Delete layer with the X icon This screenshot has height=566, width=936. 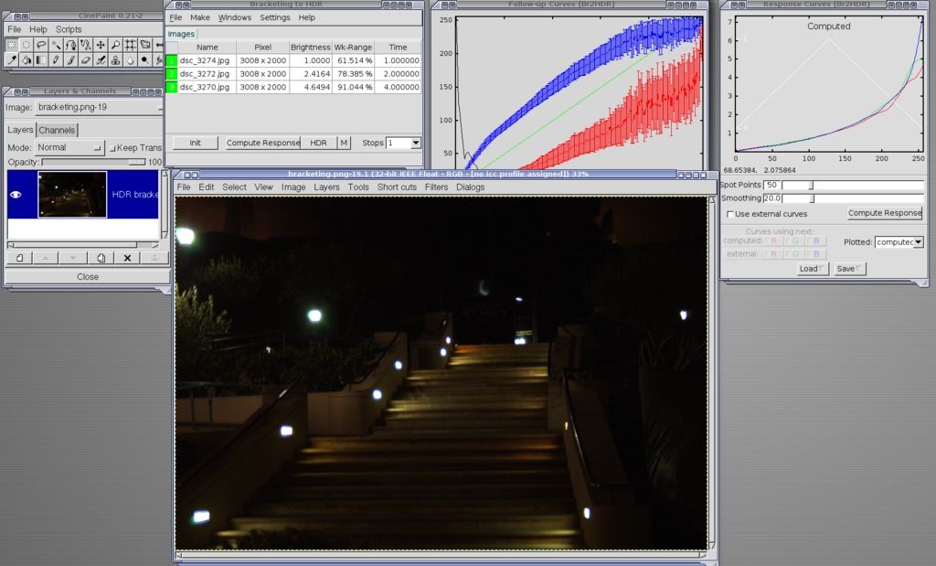tap(128, 258)
